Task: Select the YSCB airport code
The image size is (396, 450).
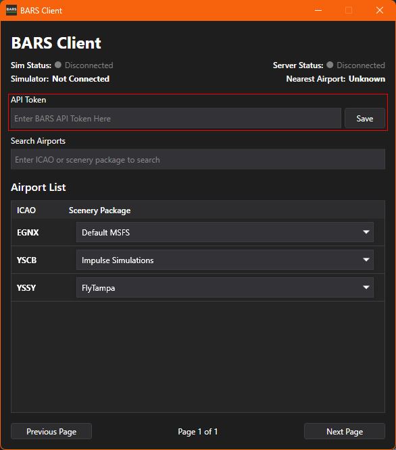Action: (x=27, y=260)
